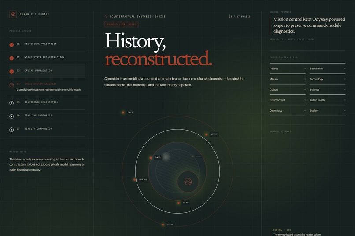
Task: Click the COUNTERFACTUAL SYNTHESIS ENGINE label
Action: (x=138, y=17)
